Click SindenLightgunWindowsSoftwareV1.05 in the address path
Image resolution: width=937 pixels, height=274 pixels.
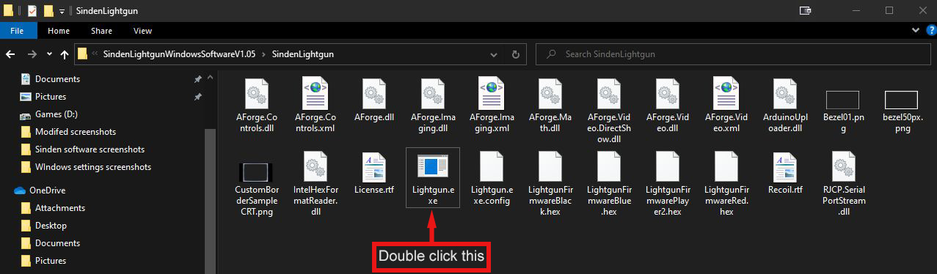pos(179,54)
